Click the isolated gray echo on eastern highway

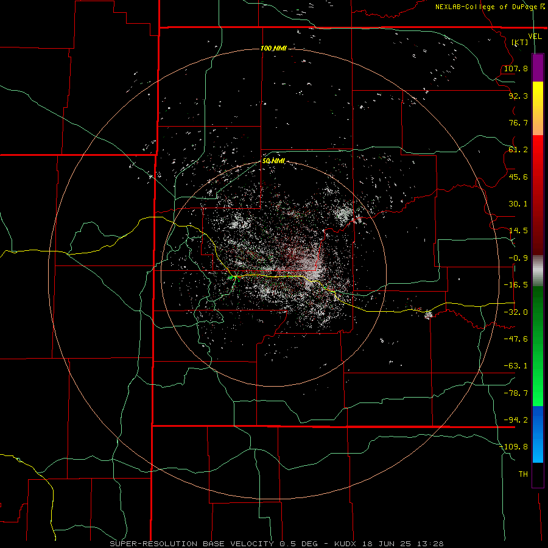[429, 315]
